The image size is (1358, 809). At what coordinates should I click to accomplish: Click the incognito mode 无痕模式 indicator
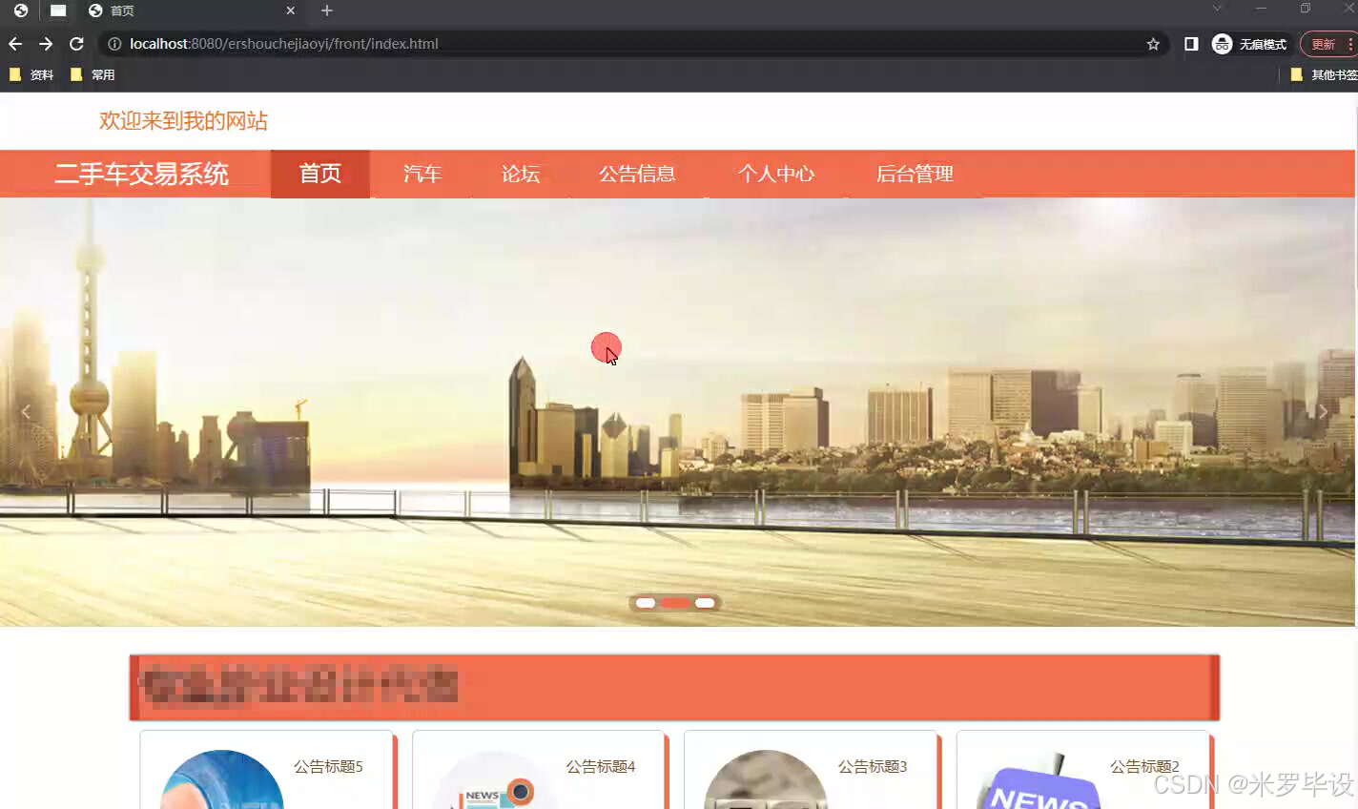click(x=1249, y=44)
